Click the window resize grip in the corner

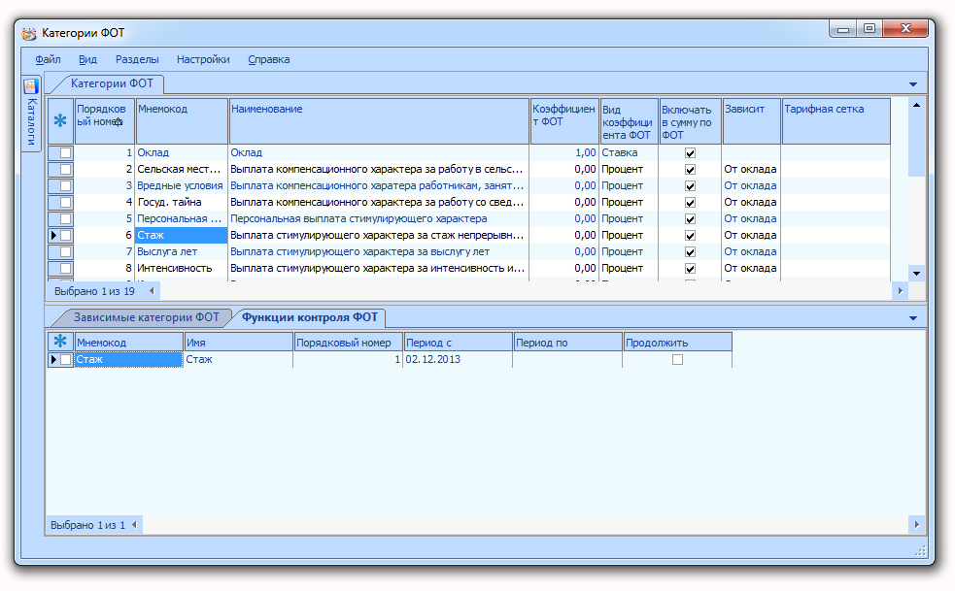tap(920, 551)
